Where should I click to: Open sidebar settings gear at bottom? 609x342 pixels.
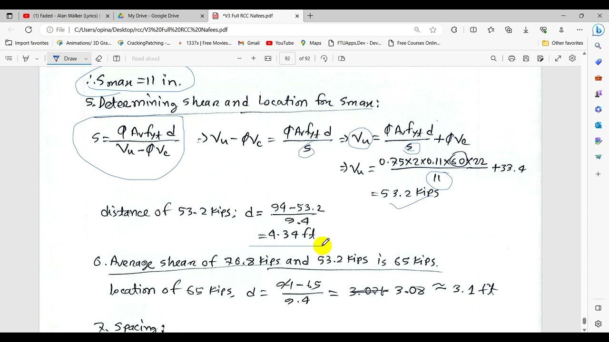598,324
